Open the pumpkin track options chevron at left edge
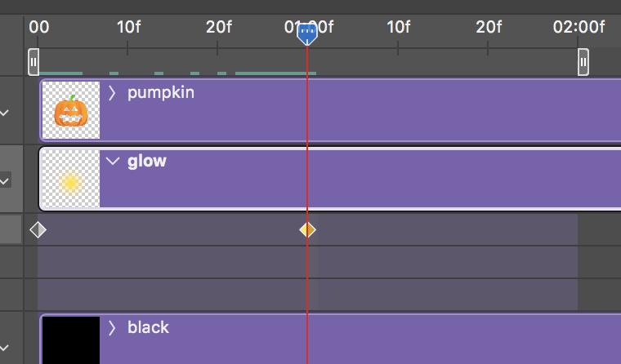621x364 pixels. point(5,113)
